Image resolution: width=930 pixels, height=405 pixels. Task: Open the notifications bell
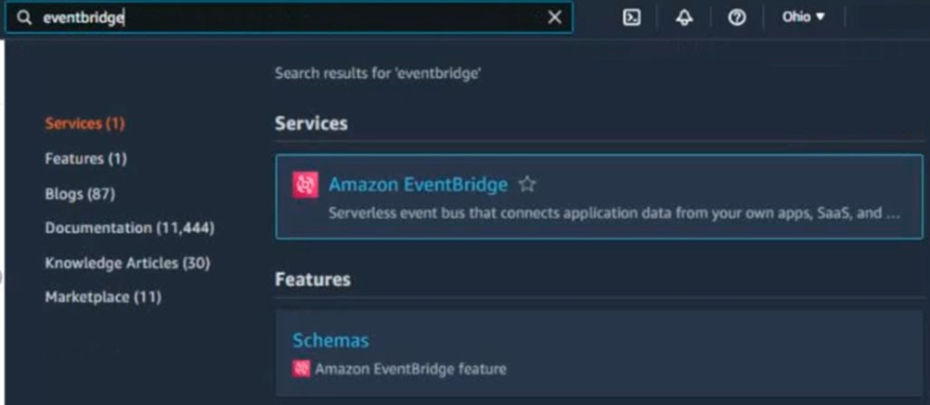684,17
